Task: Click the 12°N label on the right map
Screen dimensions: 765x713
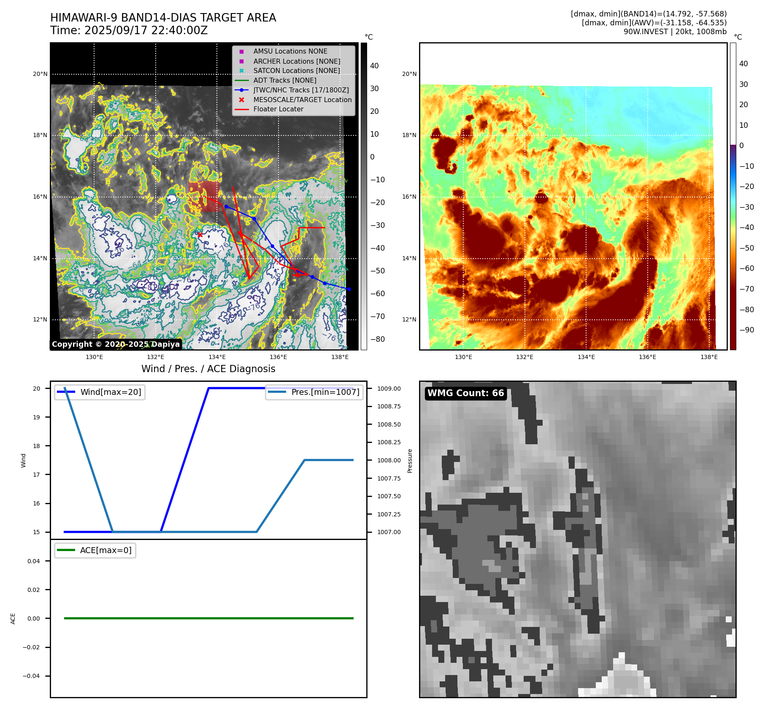Action: click(409, 320)
